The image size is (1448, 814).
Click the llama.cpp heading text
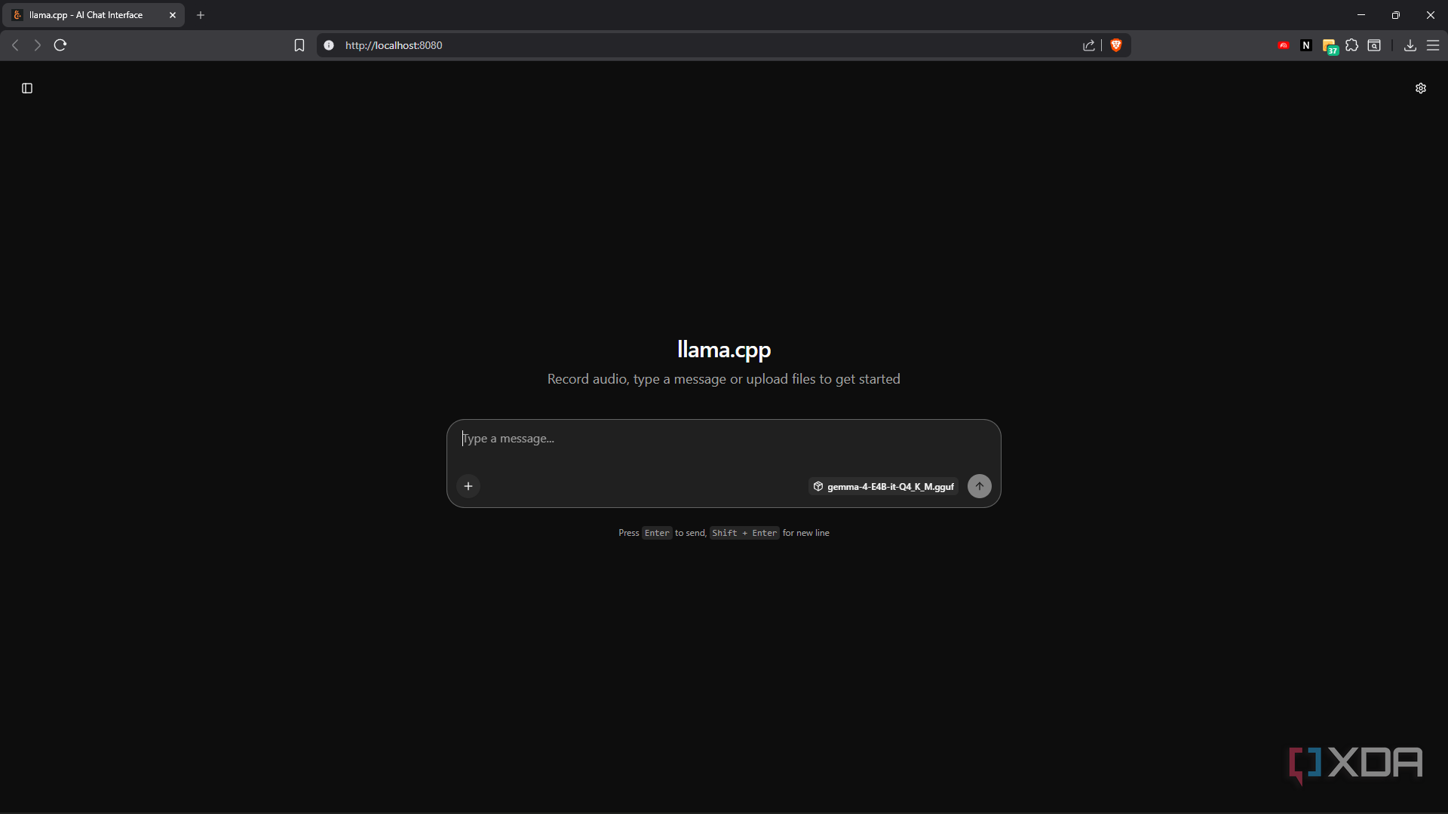coord(724,349)
